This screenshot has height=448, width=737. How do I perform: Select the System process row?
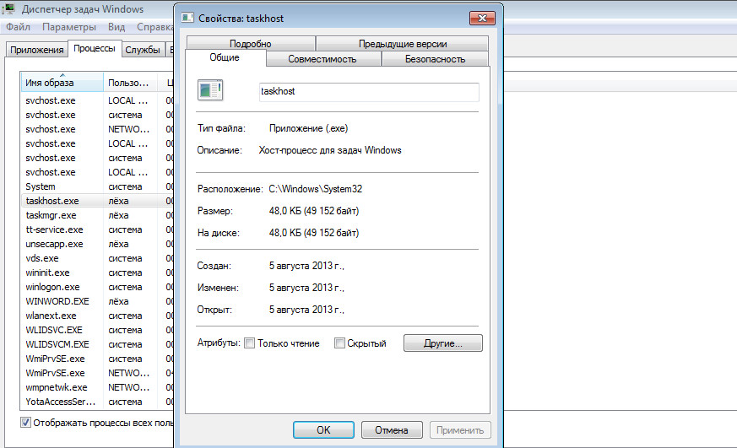click(x=97, y=187)
